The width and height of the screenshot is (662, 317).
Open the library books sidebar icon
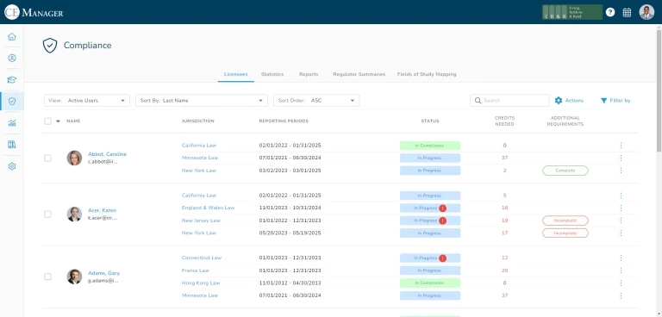pos(12,145)
